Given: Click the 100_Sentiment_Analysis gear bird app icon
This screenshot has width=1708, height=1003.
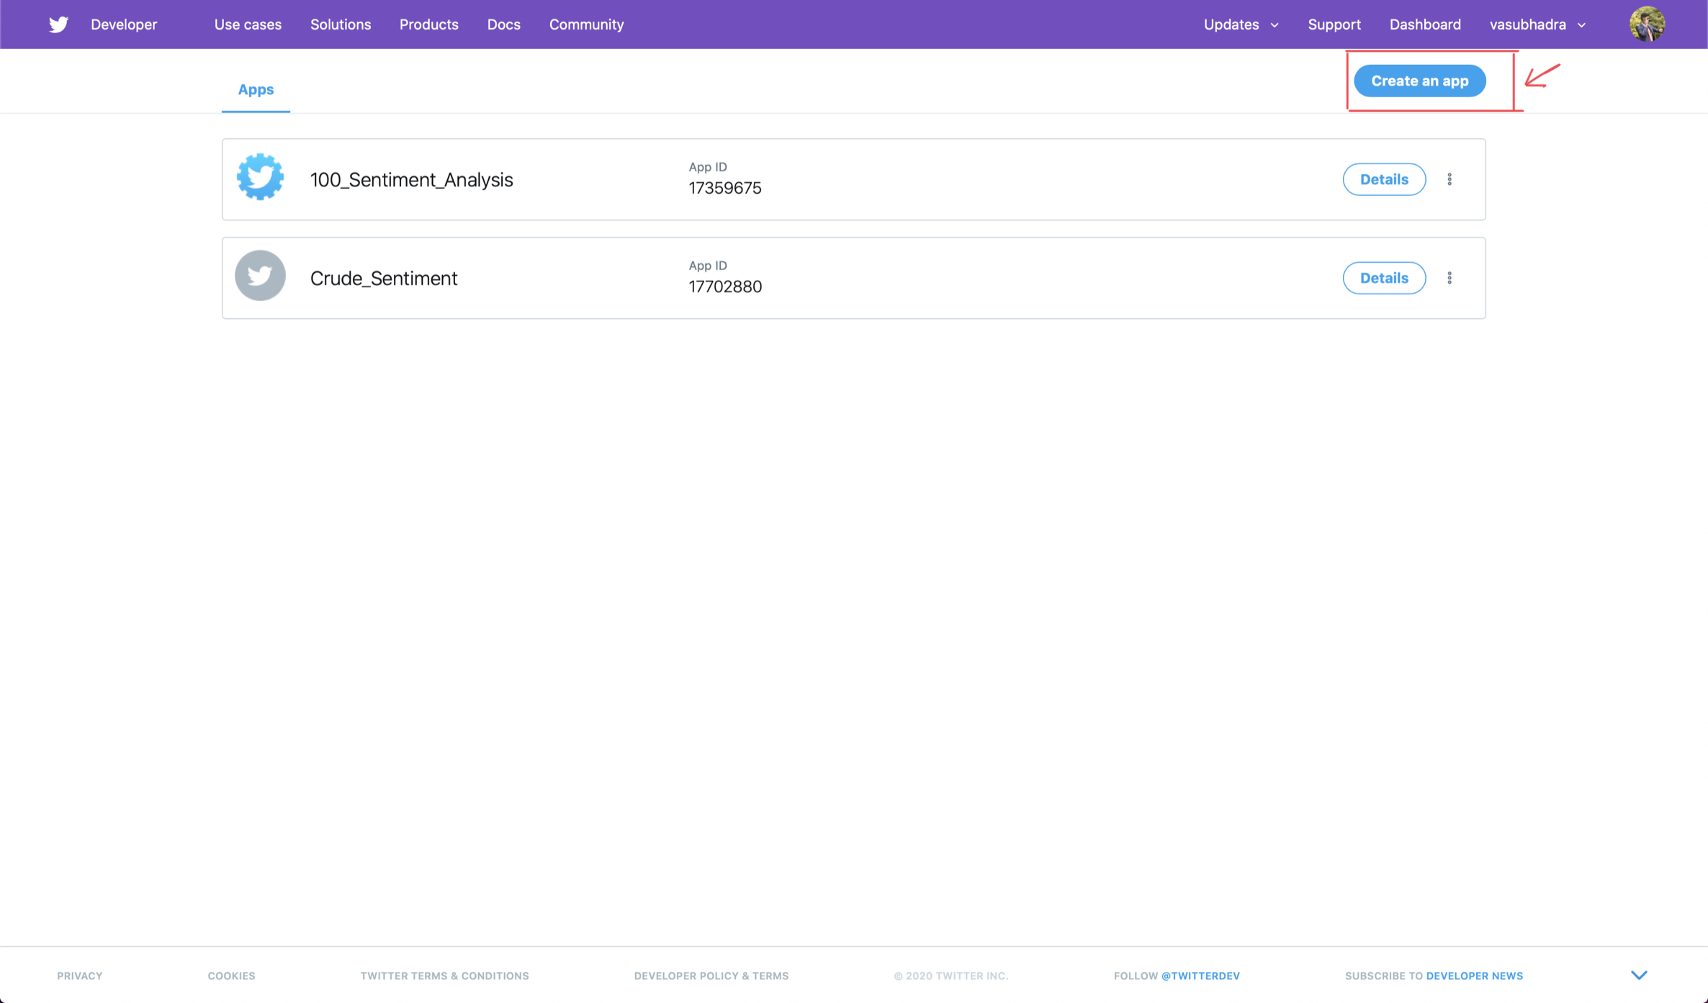Looking at the screenshot, I should coord(260,178).
